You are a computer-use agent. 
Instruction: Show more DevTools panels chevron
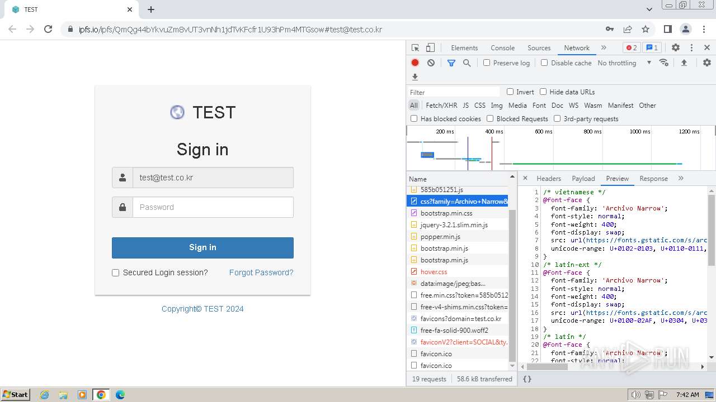604,48
